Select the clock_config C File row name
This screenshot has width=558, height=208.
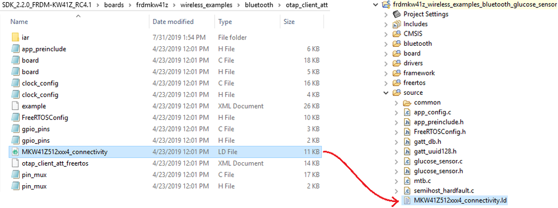tap(40, 83)
